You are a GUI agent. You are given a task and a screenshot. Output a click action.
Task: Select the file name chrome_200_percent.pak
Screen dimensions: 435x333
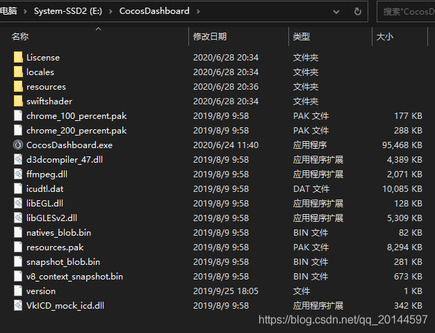tap(76, 131)
